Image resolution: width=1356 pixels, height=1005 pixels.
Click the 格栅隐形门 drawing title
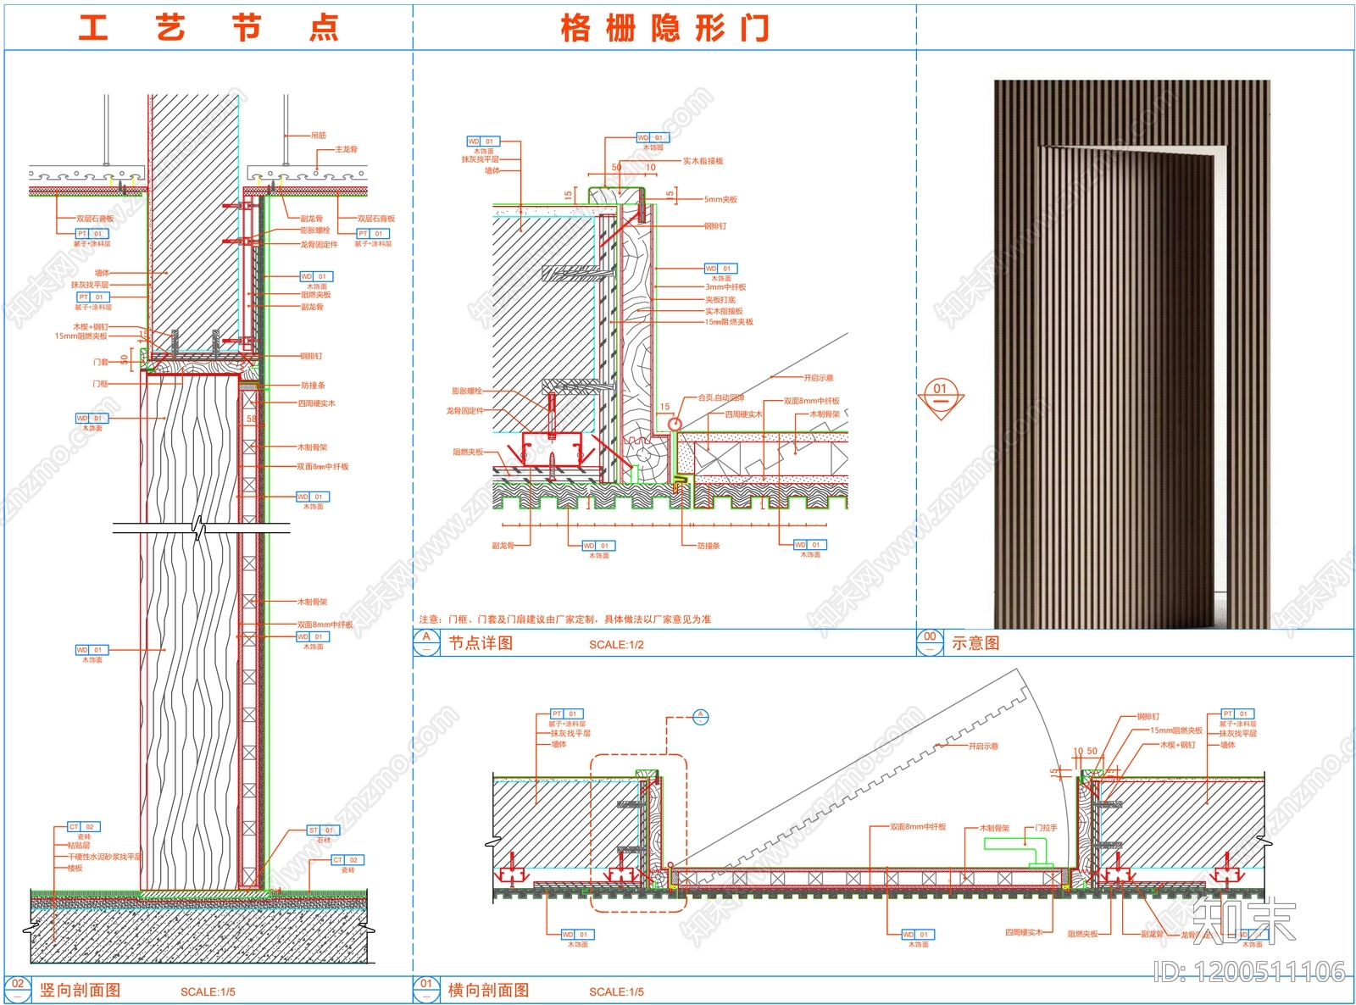tap(665, 28)
